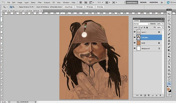The image size is (176, 103).
Task: Select the Eraser tool
Action: 169,47
